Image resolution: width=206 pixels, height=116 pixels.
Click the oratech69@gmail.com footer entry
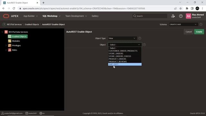tap(12, 113)
